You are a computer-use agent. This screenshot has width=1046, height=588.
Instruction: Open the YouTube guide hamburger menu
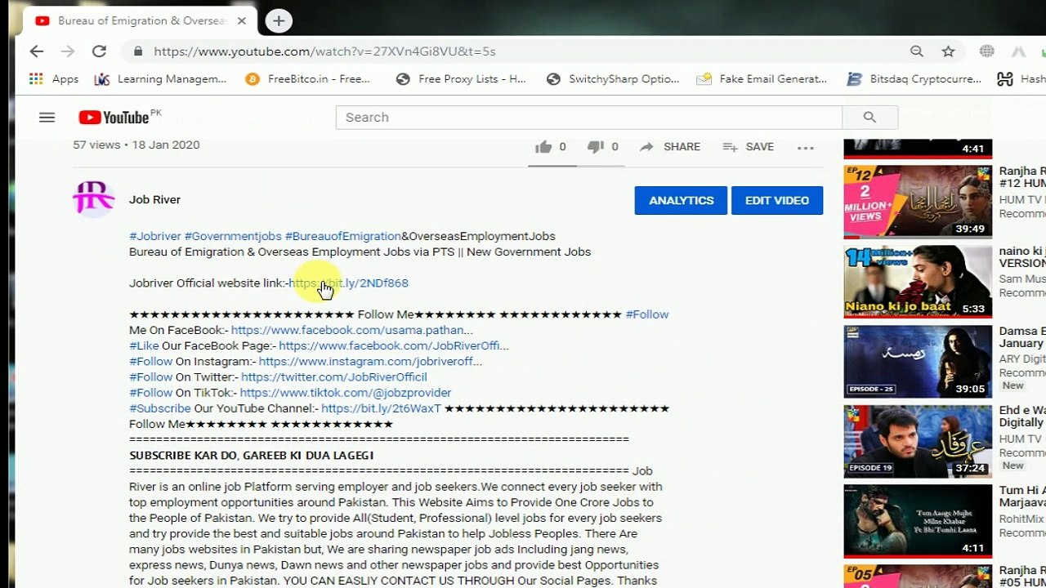pyautogui.click(x=47, y=118)
